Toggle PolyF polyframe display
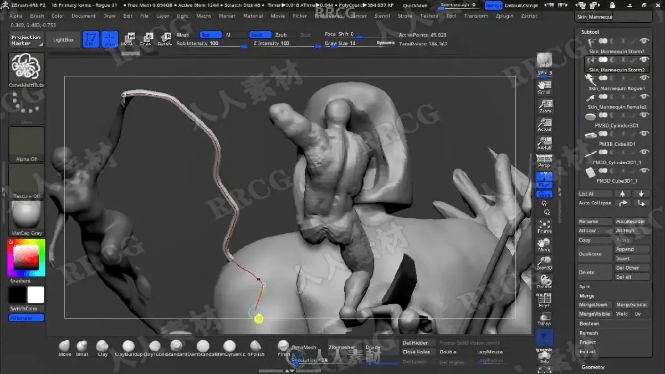This screenshot has width=665, height=374. (x=545, y=301)
